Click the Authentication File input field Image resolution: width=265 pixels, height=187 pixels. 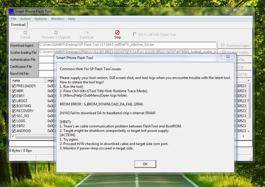pos(47,59)
